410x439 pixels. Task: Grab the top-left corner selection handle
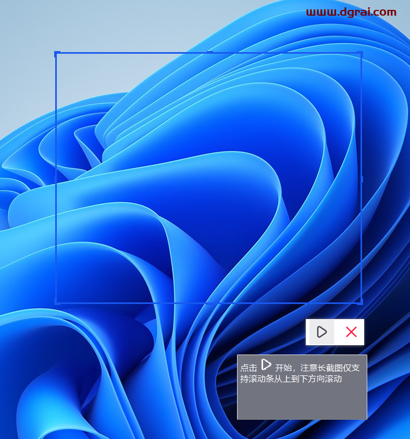(x=57, y=53)
